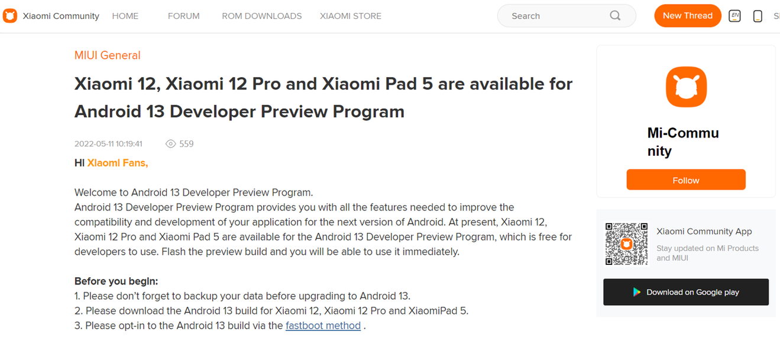
Task: Go to the HOME menu item
Action: point(125,16)
